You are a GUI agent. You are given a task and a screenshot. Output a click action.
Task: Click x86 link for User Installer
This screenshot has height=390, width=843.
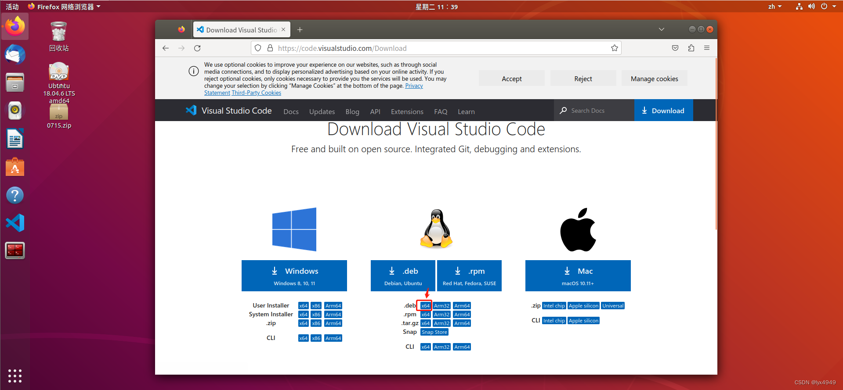pos(316,306)
